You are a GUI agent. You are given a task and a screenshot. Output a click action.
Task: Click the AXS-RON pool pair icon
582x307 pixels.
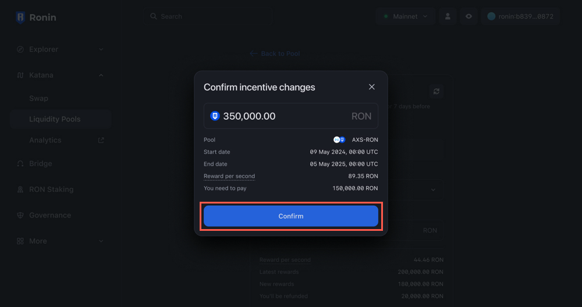tap(339, 140)
